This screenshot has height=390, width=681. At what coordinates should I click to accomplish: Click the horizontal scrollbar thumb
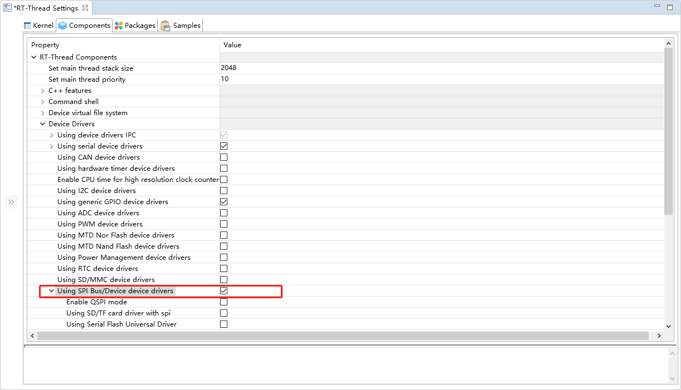tap(343, 336)
